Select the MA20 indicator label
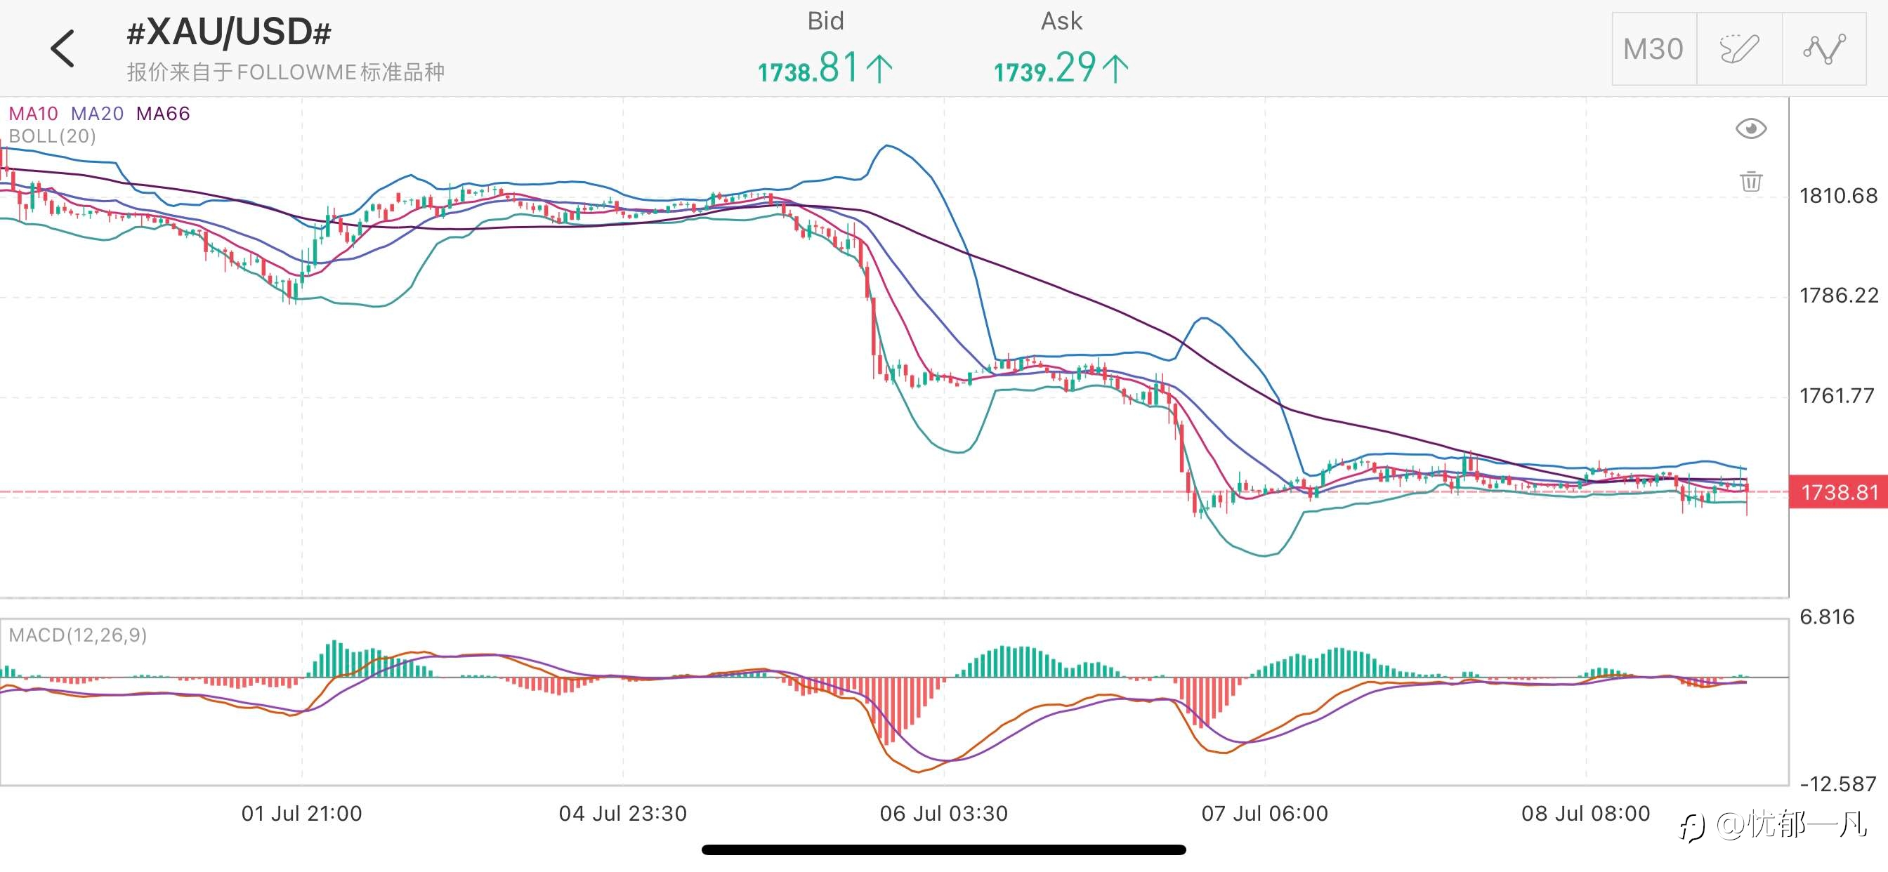The image size is (1888, 872). pyautogui.click(x=98, y=114)
